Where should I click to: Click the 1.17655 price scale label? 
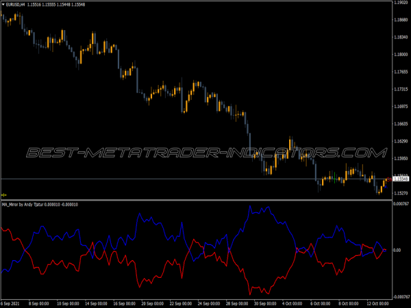401,72
